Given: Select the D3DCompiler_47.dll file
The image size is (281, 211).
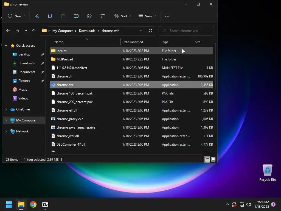Looking at the screenshot, I should click(131, 145).
